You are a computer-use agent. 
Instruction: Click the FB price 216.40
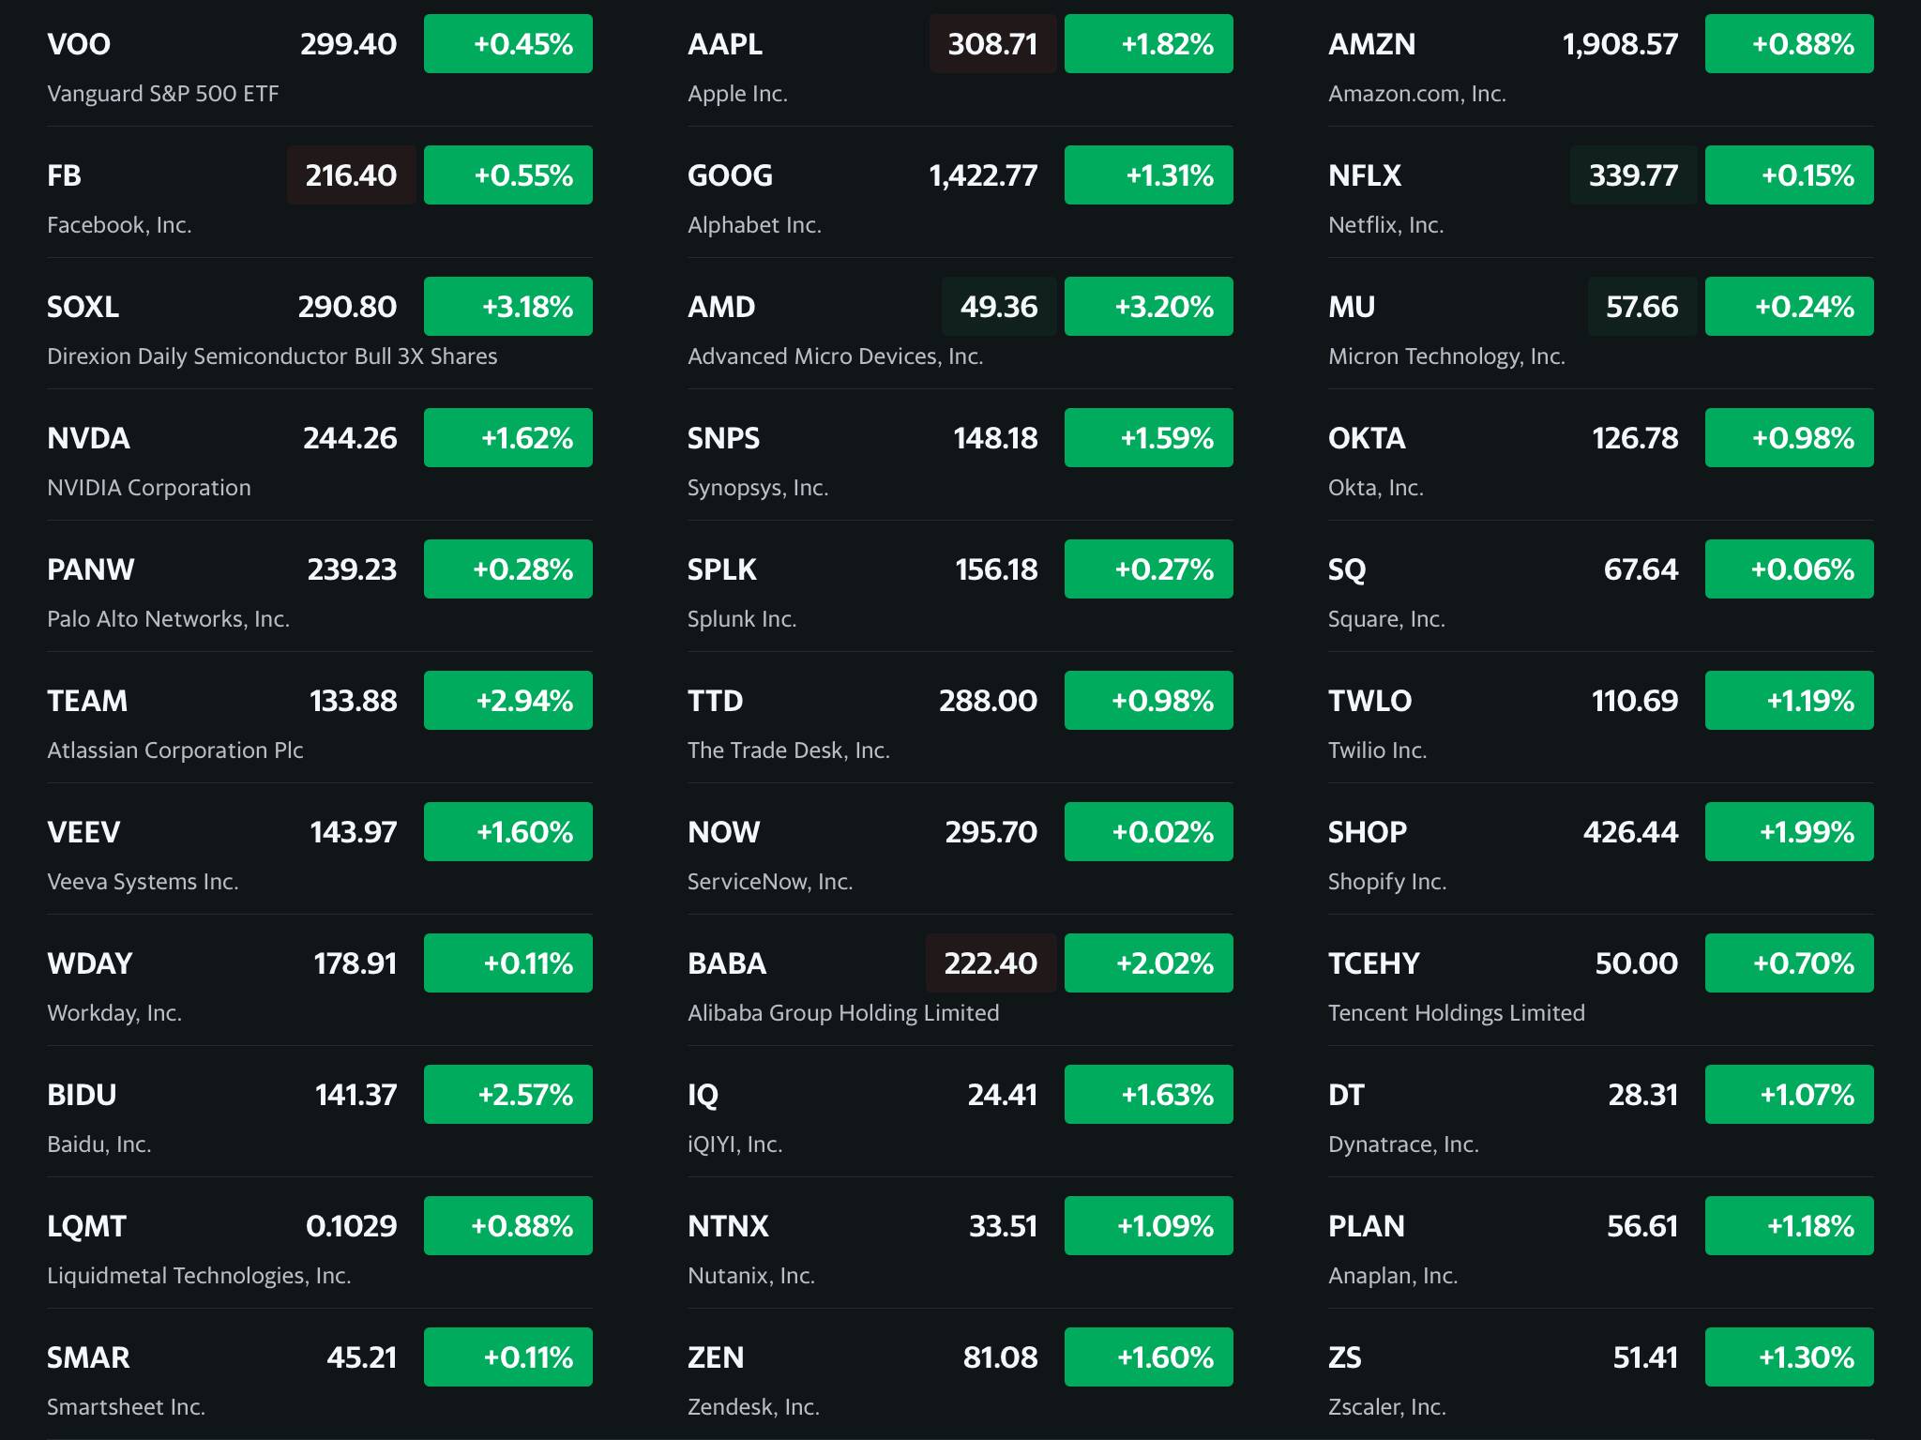[x=351, y=175]
